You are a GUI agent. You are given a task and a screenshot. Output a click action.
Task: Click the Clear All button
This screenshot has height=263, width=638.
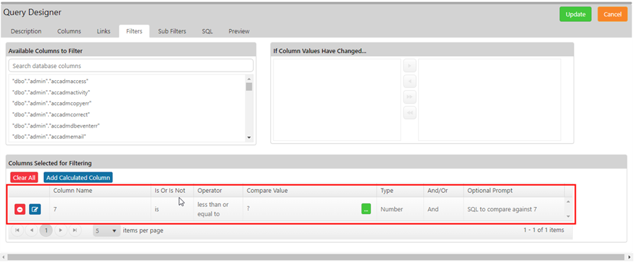(x=24, y=177)
